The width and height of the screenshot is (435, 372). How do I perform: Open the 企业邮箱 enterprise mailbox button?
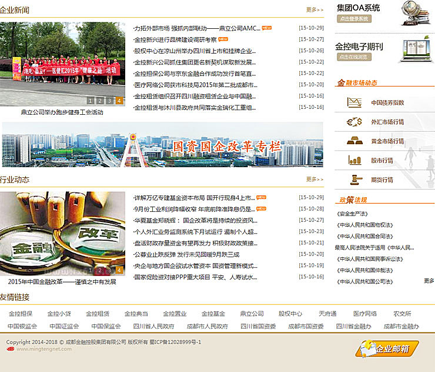387,348
